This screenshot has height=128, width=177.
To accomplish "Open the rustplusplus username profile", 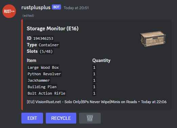I will click(x=36, y=7).
